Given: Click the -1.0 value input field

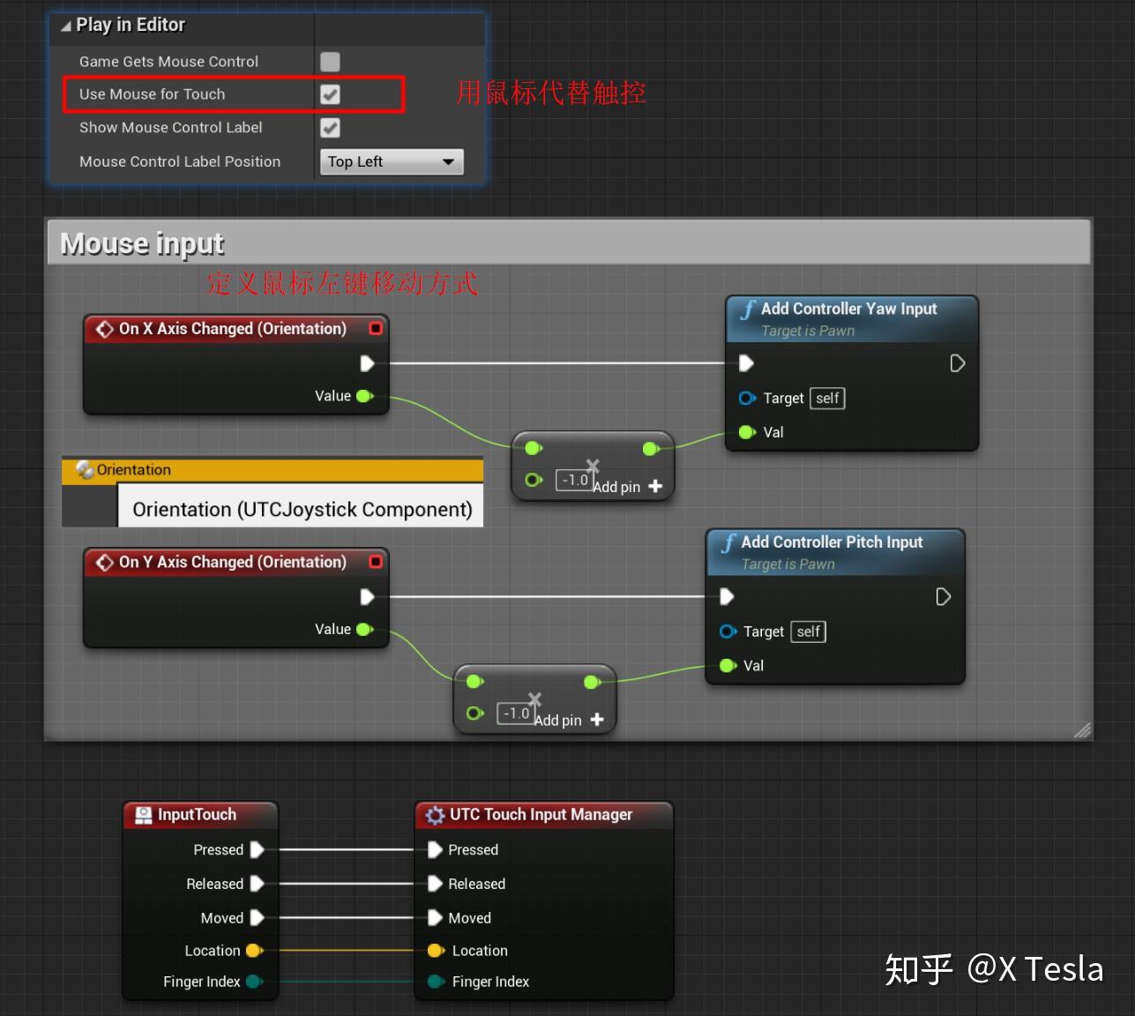Looking at the screenshot, I should 574,480.
